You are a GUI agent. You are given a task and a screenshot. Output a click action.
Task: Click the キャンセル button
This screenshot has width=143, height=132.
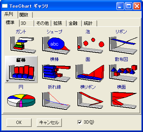tap(49, 123)
